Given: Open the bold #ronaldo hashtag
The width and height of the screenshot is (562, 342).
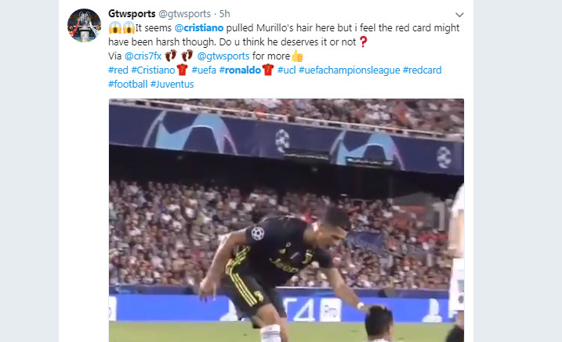Looking at the screenshot, I should (x=240, y=70).
